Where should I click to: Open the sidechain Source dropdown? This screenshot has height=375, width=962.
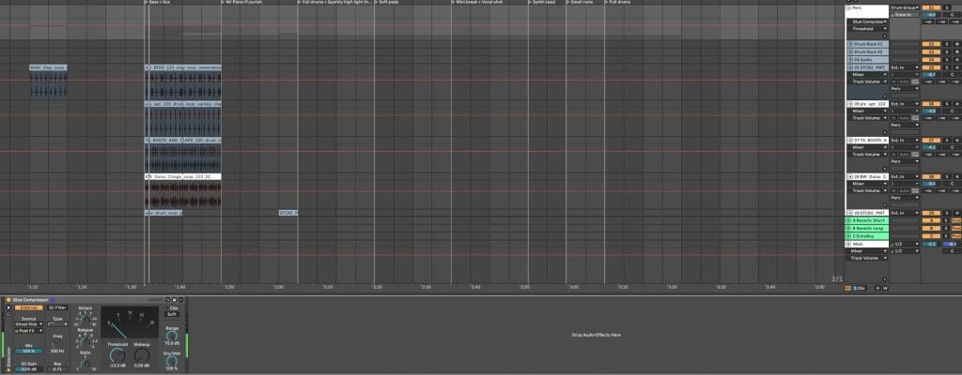coord(30,324)
